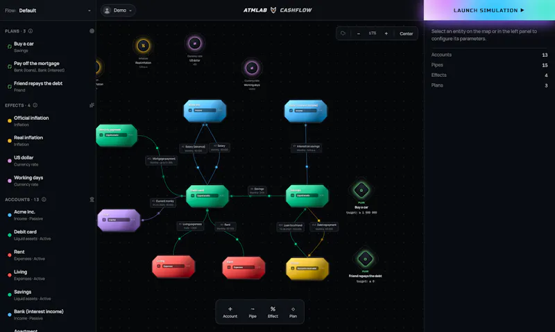Add a new Plan from bottom toolbar

[x=293, y=312]
